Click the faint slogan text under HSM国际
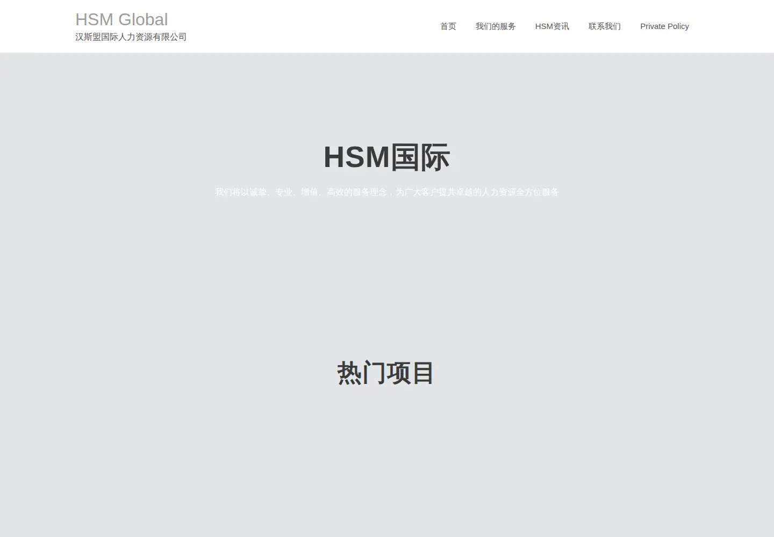The width and height of the screenshot is (774, 537). point(387,192)
